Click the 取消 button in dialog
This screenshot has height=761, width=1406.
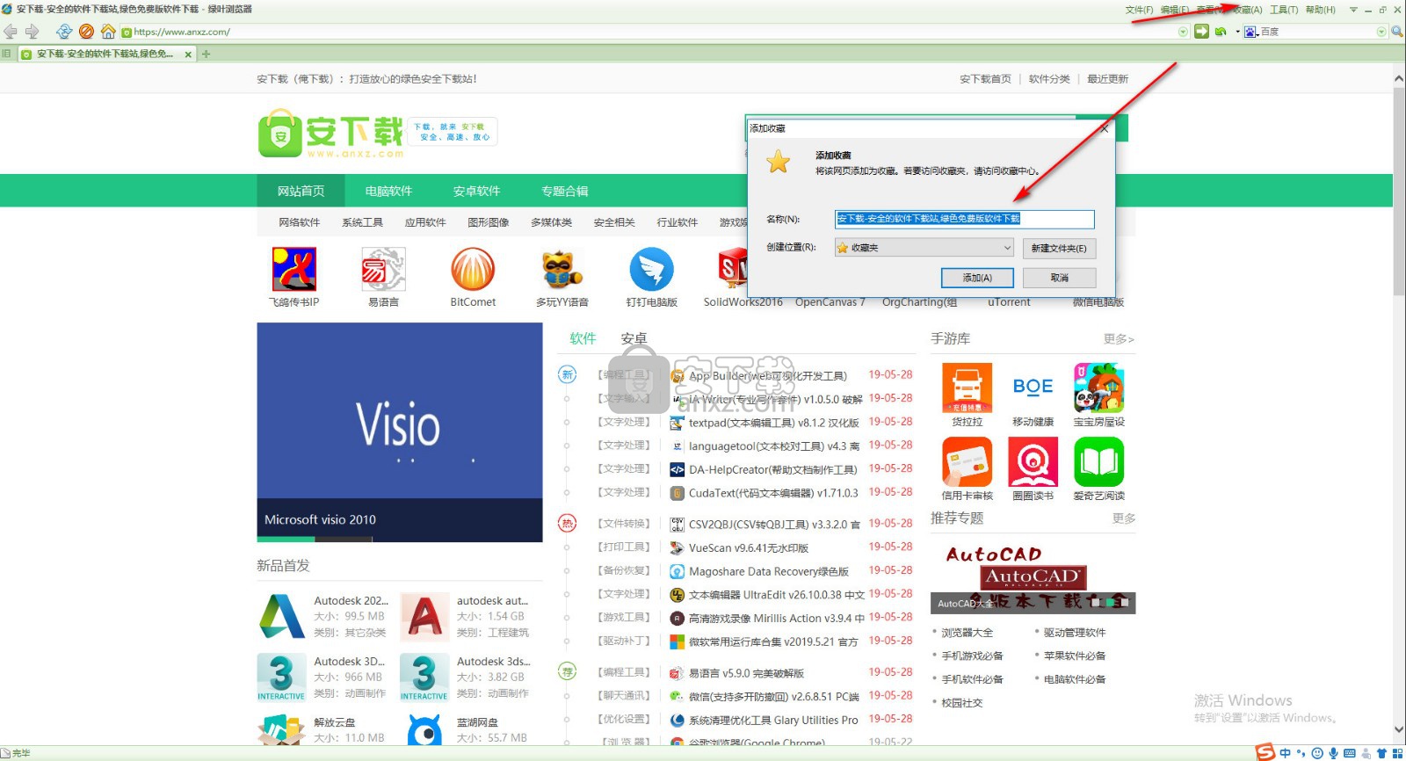(x=1059, y=278)
